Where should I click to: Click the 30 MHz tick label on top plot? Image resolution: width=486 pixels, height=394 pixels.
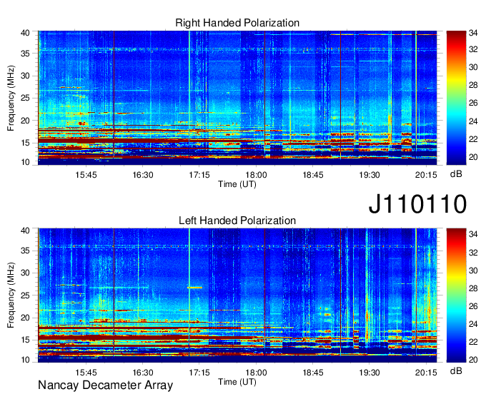tap(25, 76)
